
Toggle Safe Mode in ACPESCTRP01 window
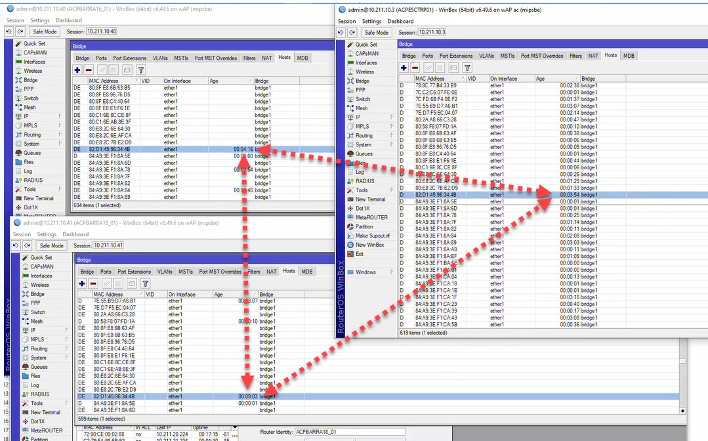click(x=377, y=33)
